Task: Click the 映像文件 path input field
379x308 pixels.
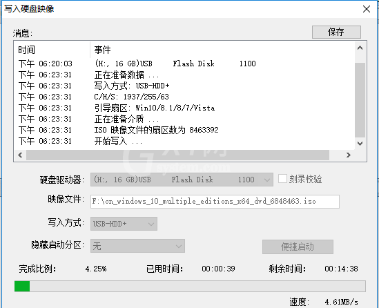Action: click(215, 202)
